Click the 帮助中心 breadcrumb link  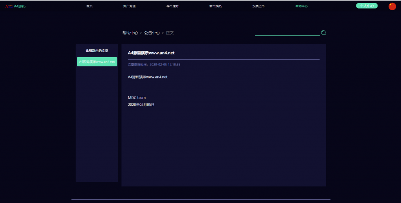point(130,33)
